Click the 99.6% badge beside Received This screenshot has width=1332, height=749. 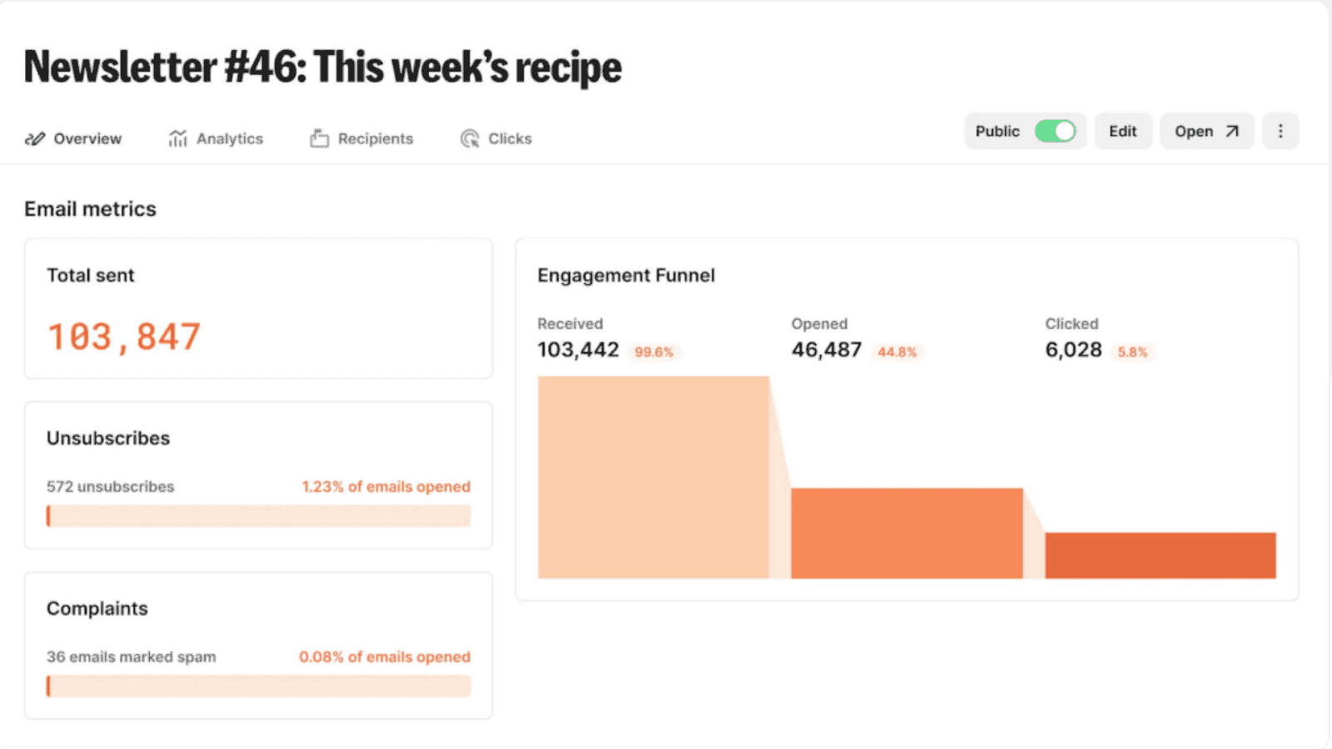tap(653, 351)
